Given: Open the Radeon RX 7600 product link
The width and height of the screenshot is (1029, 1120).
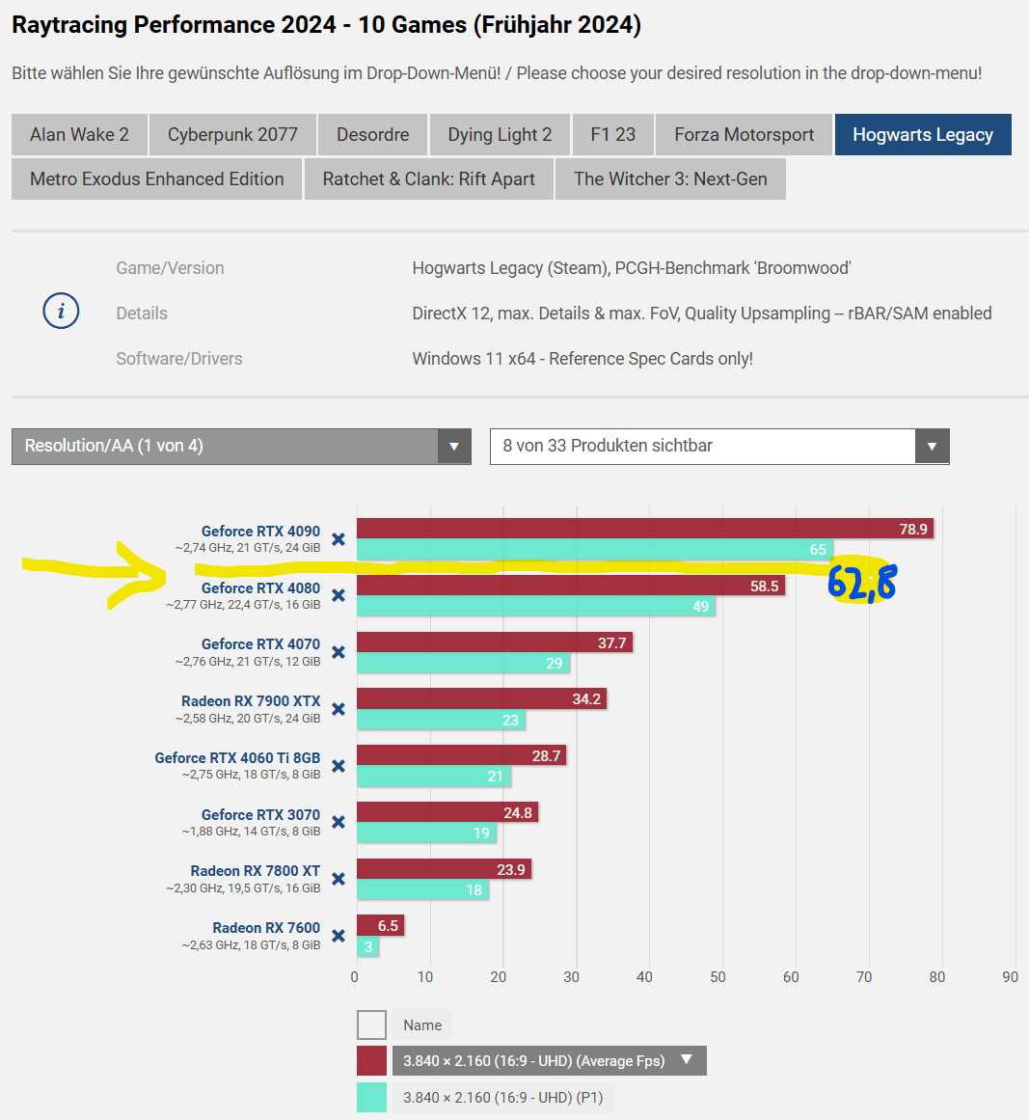Looking at the screenshot, I should pyautogui.click(x=266, y=928).
